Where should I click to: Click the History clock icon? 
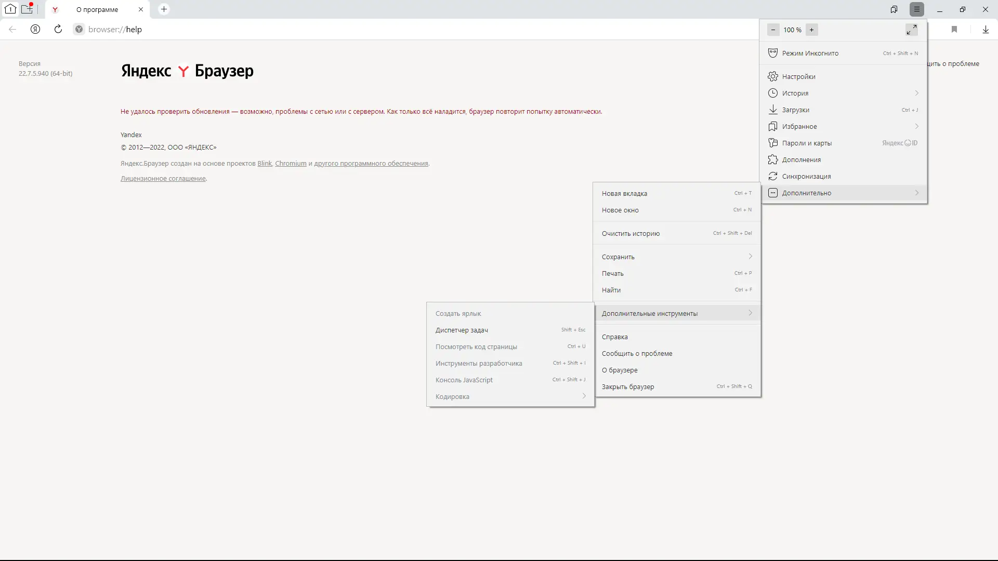pos(773,93)
